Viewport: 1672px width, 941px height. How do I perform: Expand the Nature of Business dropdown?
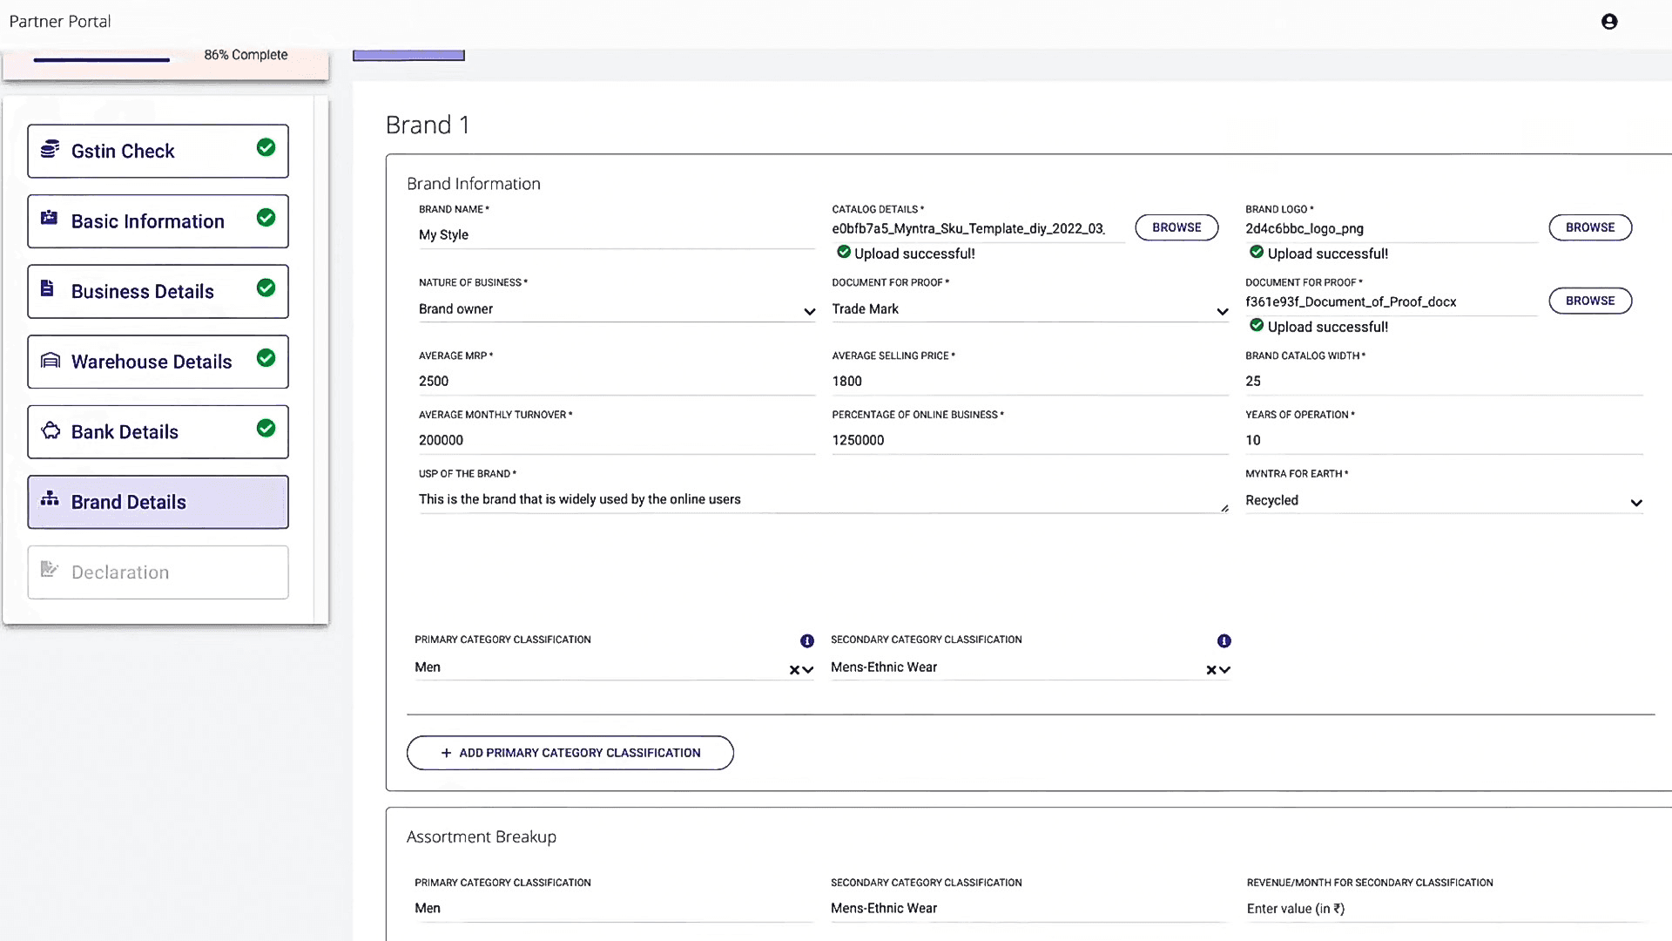[x=809, y=312]
